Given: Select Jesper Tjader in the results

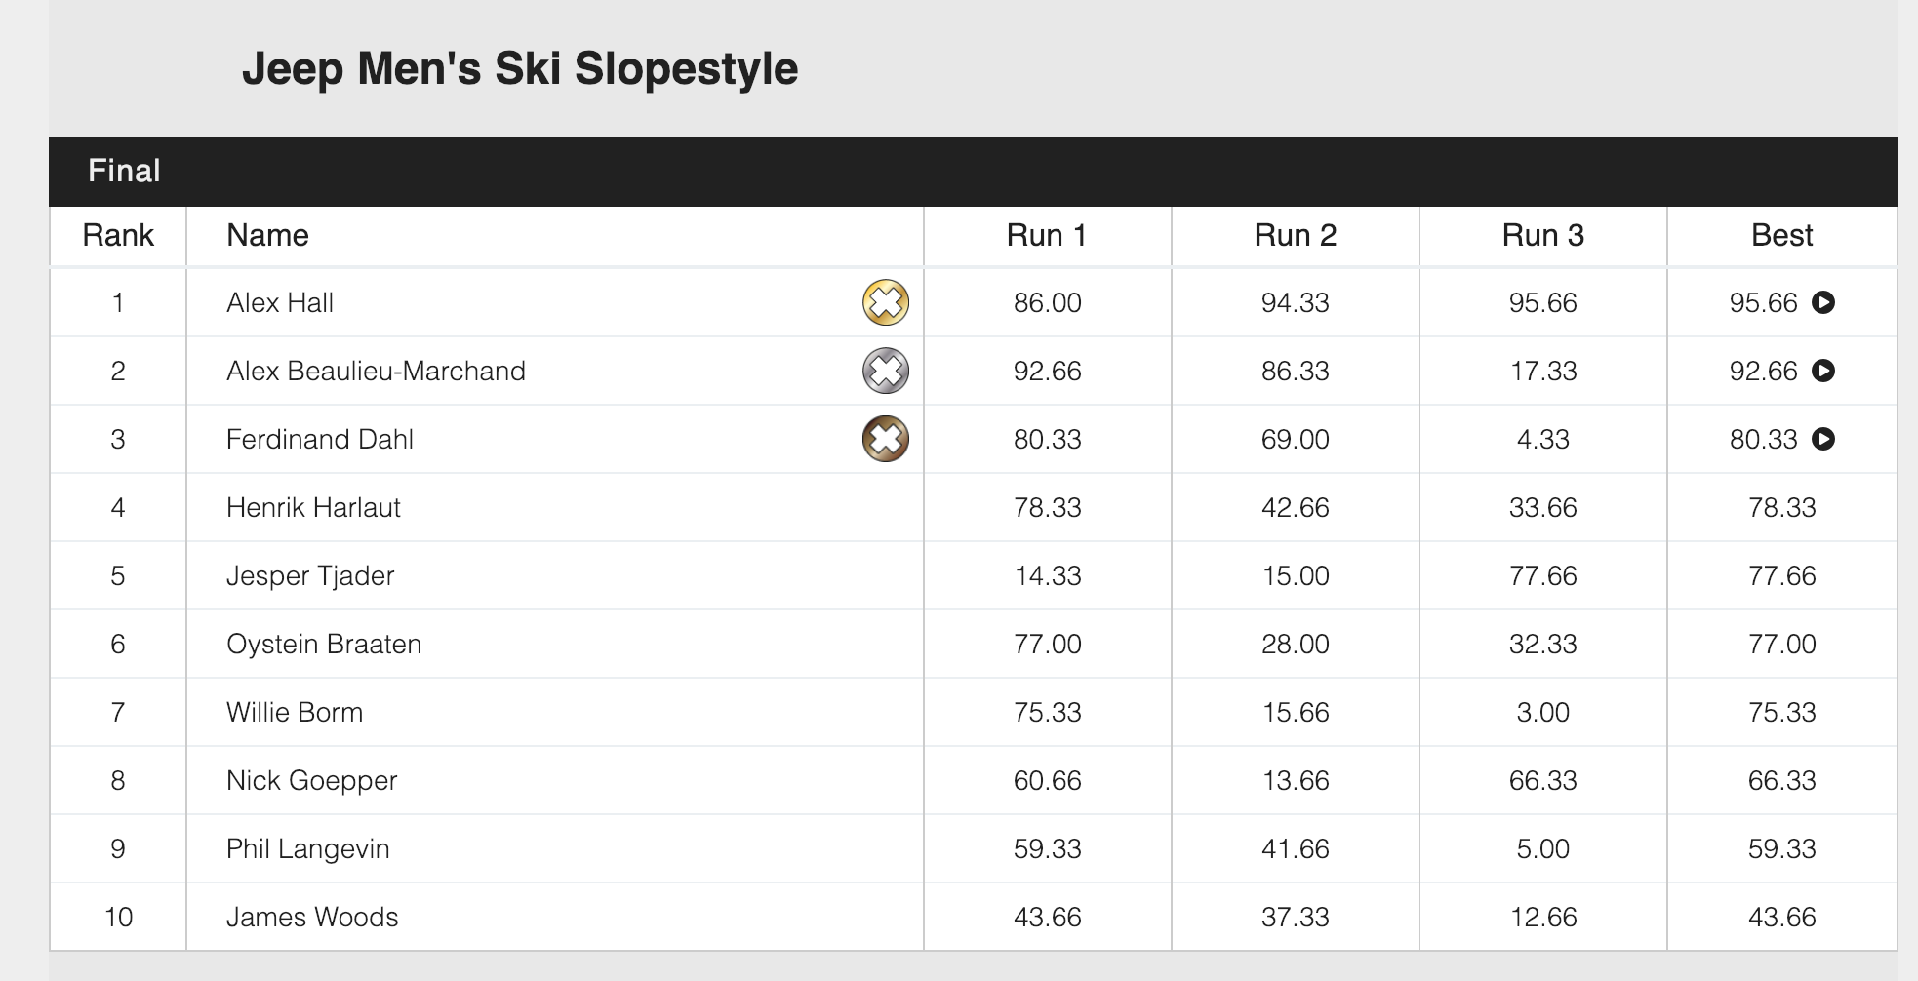Looking at the screenshot, I should [x=310, y=575].
